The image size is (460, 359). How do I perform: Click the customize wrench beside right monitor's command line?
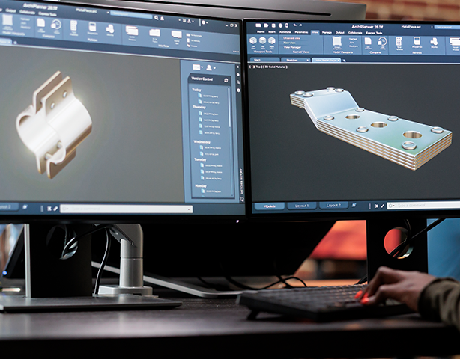383,206
